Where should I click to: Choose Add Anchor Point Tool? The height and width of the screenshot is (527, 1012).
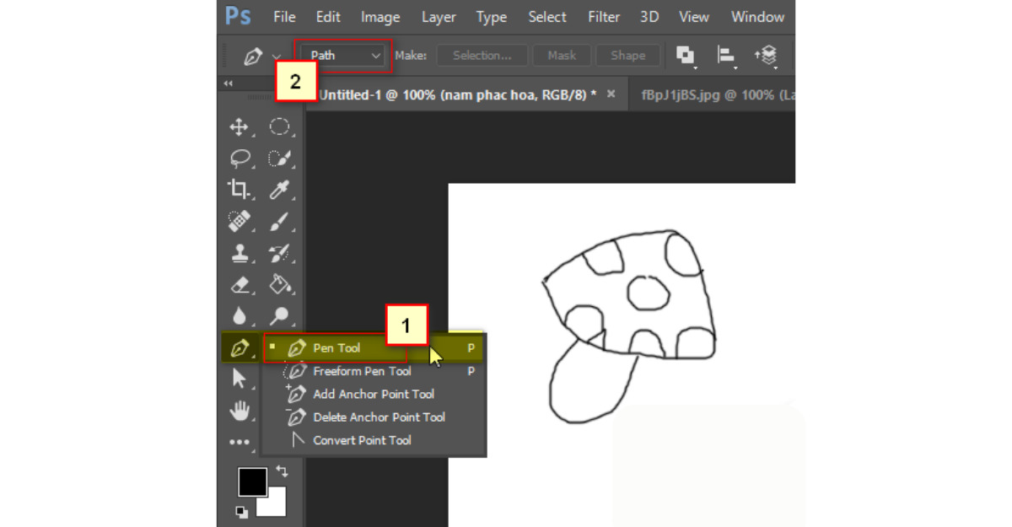(372, 394)
